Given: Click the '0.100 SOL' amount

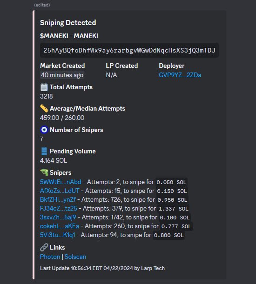Looking at the screenshot, I should coord(175,218).
